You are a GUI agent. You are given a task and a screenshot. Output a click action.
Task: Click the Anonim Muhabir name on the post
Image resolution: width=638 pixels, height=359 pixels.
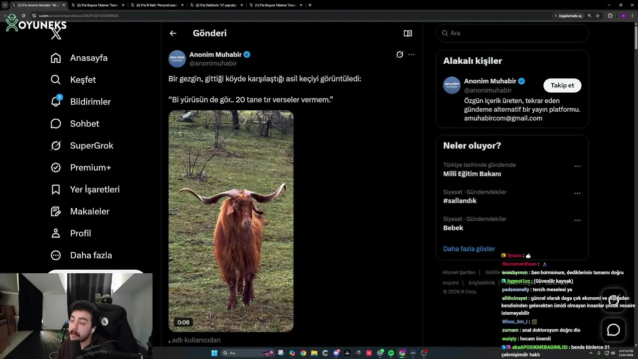[x=215, y=54]
